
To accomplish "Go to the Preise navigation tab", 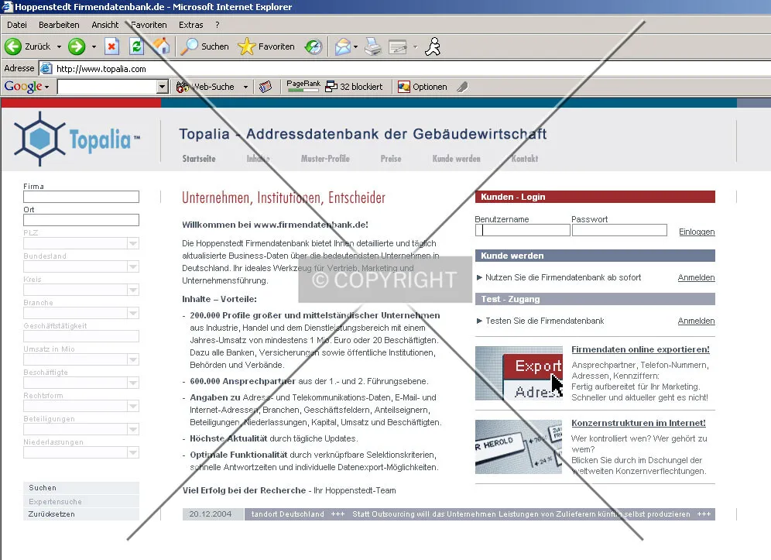I will [x=391, y=159].
